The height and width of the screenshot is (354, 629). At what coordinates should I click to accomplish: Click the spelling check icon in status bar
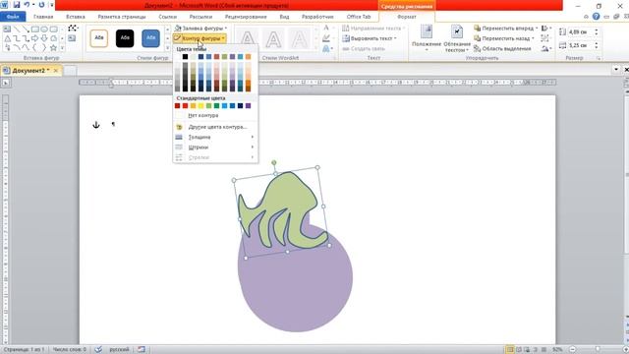coord(98,350)
